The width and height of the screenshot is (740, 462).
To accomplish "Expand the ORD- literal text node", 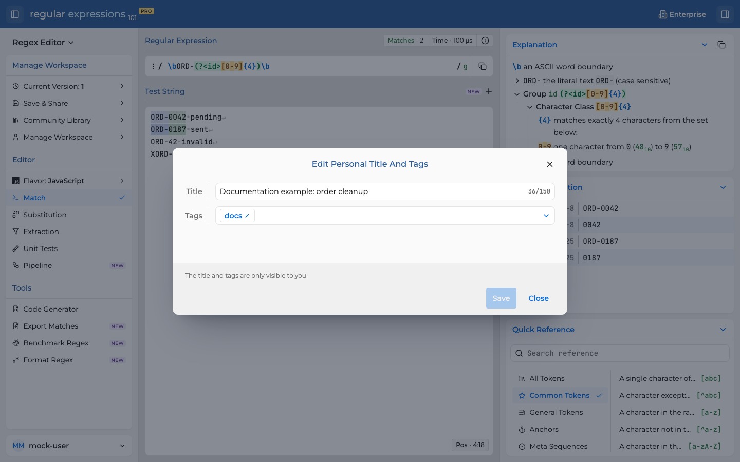I will pos(517,81).
